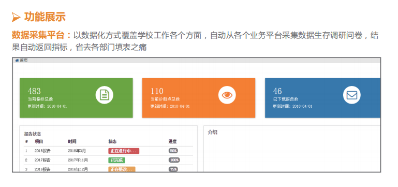Select the 483 indicator count
398x187 pixels.
[x=34, y=91]
